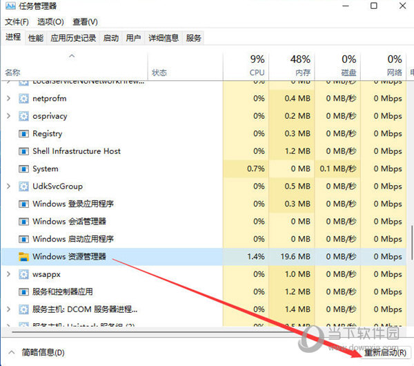The width and height of the screenshot is (414, 366).
Task: Sort by the 网络 column header
Action: click(384, 66)
